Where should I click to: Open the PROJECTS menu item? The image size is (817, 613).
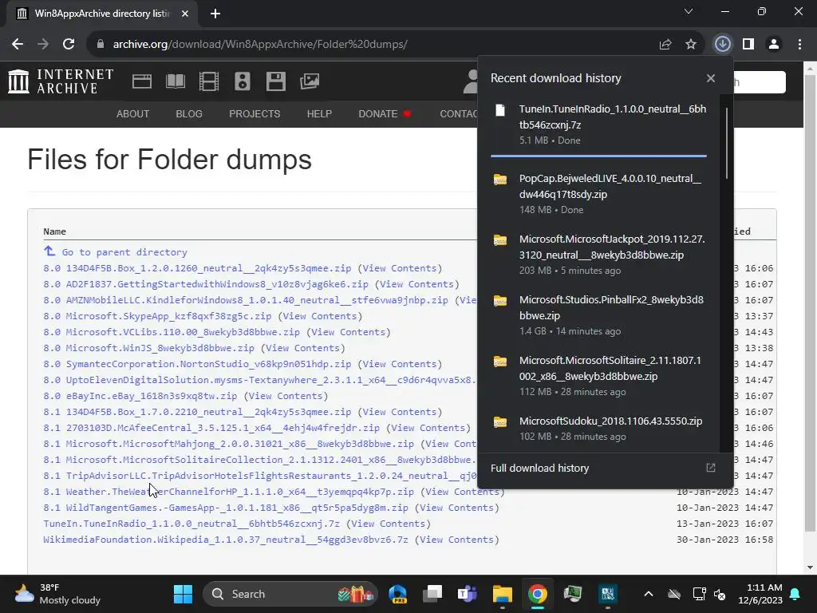coord(255,113)
